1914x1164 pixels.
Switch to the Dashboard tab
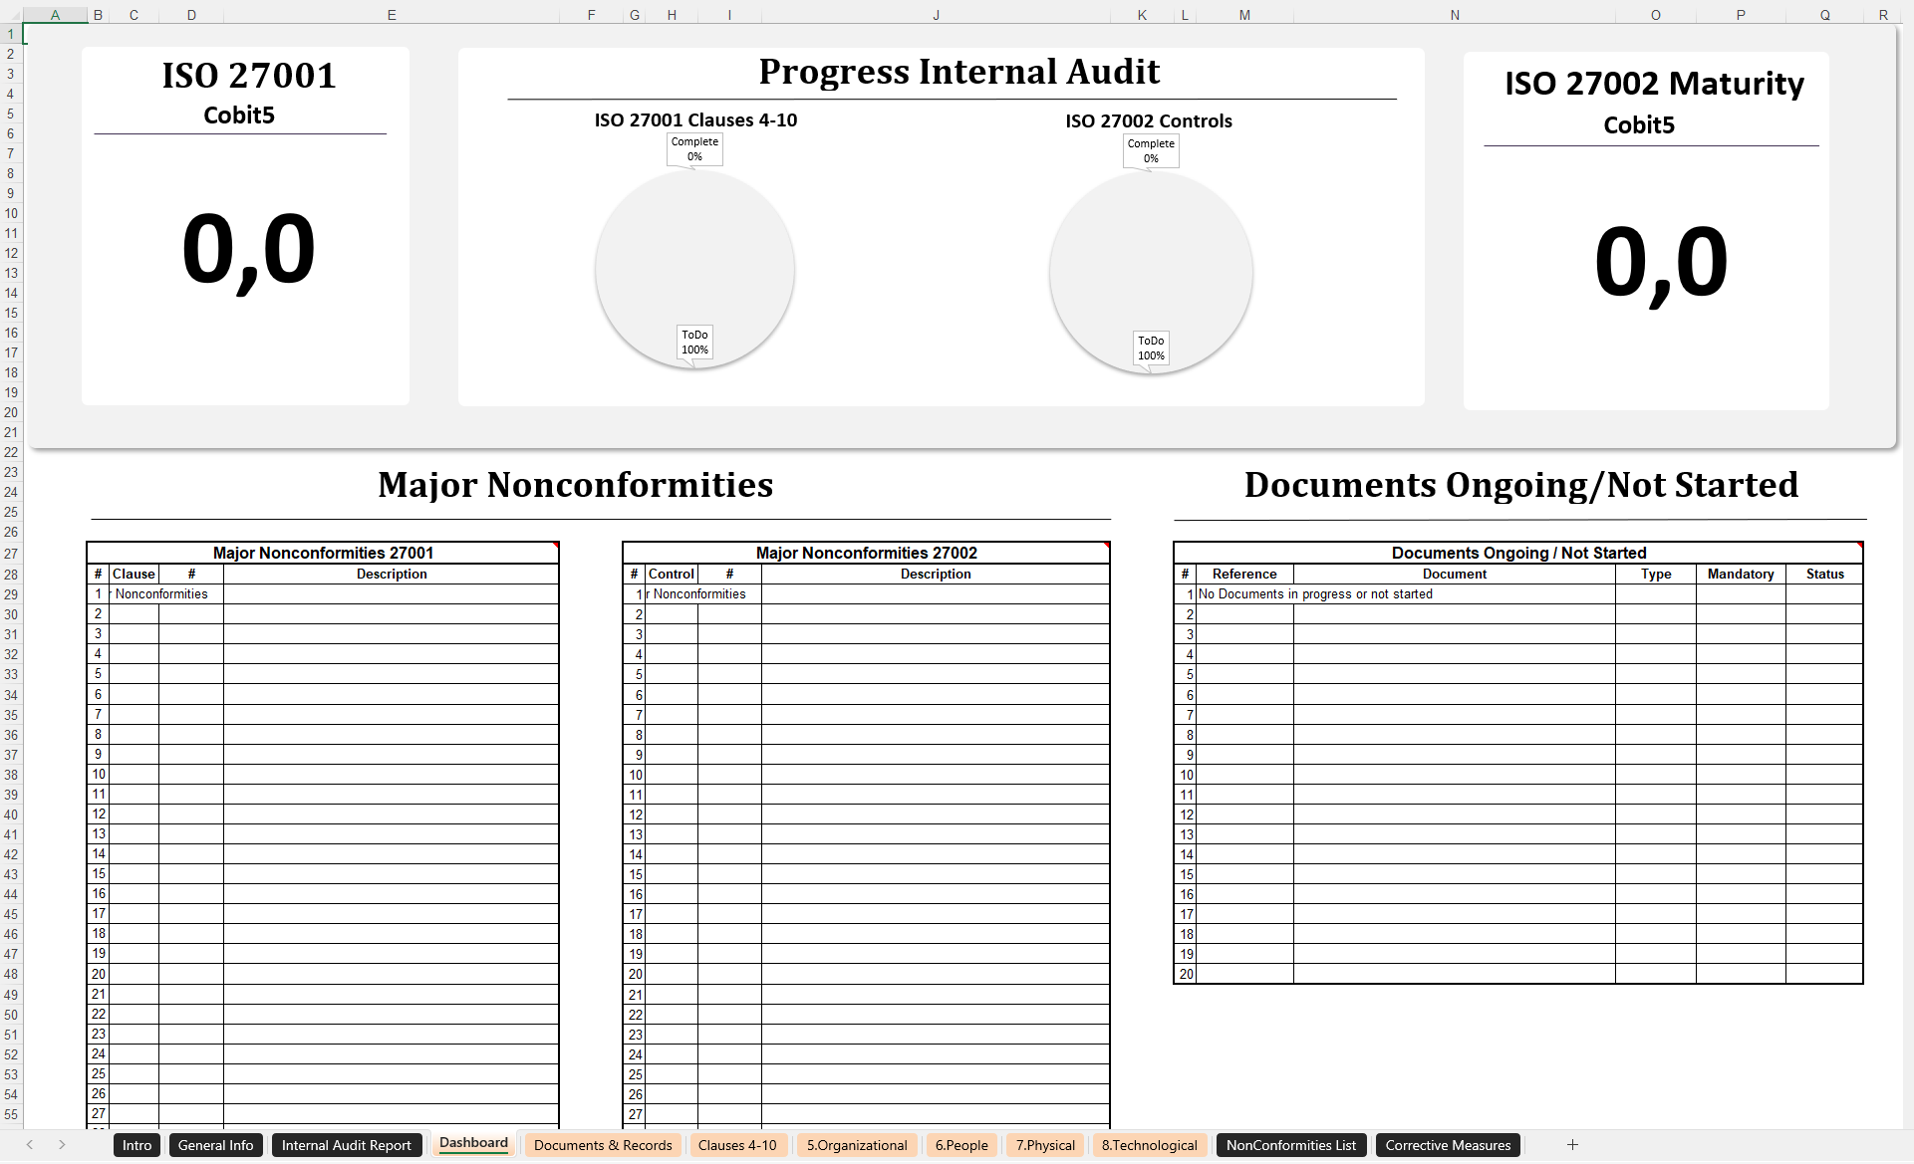[473, 1144]
